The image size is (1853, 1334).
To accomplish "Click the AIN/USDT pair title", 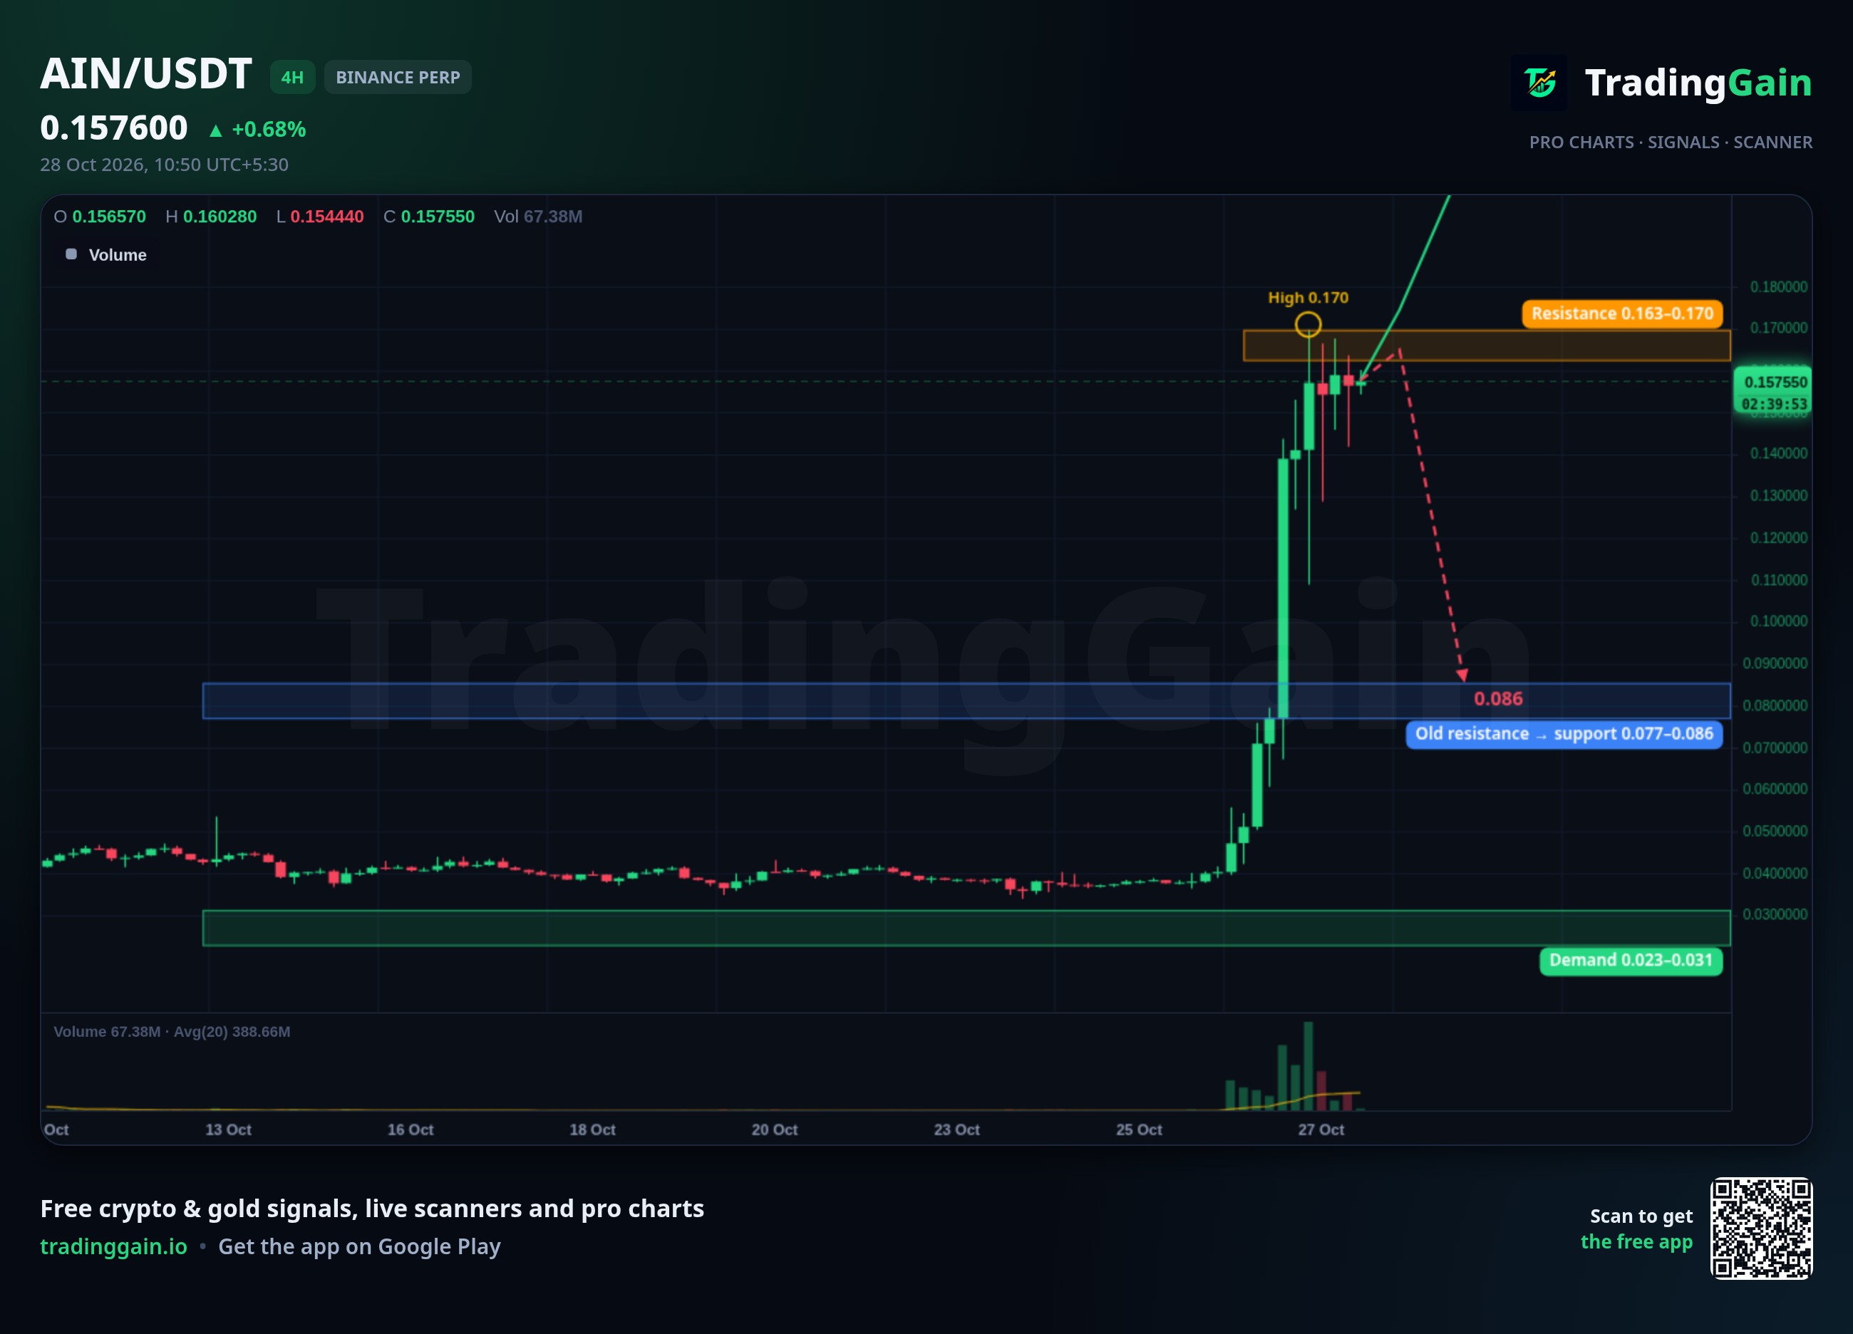I will (146, 73).
